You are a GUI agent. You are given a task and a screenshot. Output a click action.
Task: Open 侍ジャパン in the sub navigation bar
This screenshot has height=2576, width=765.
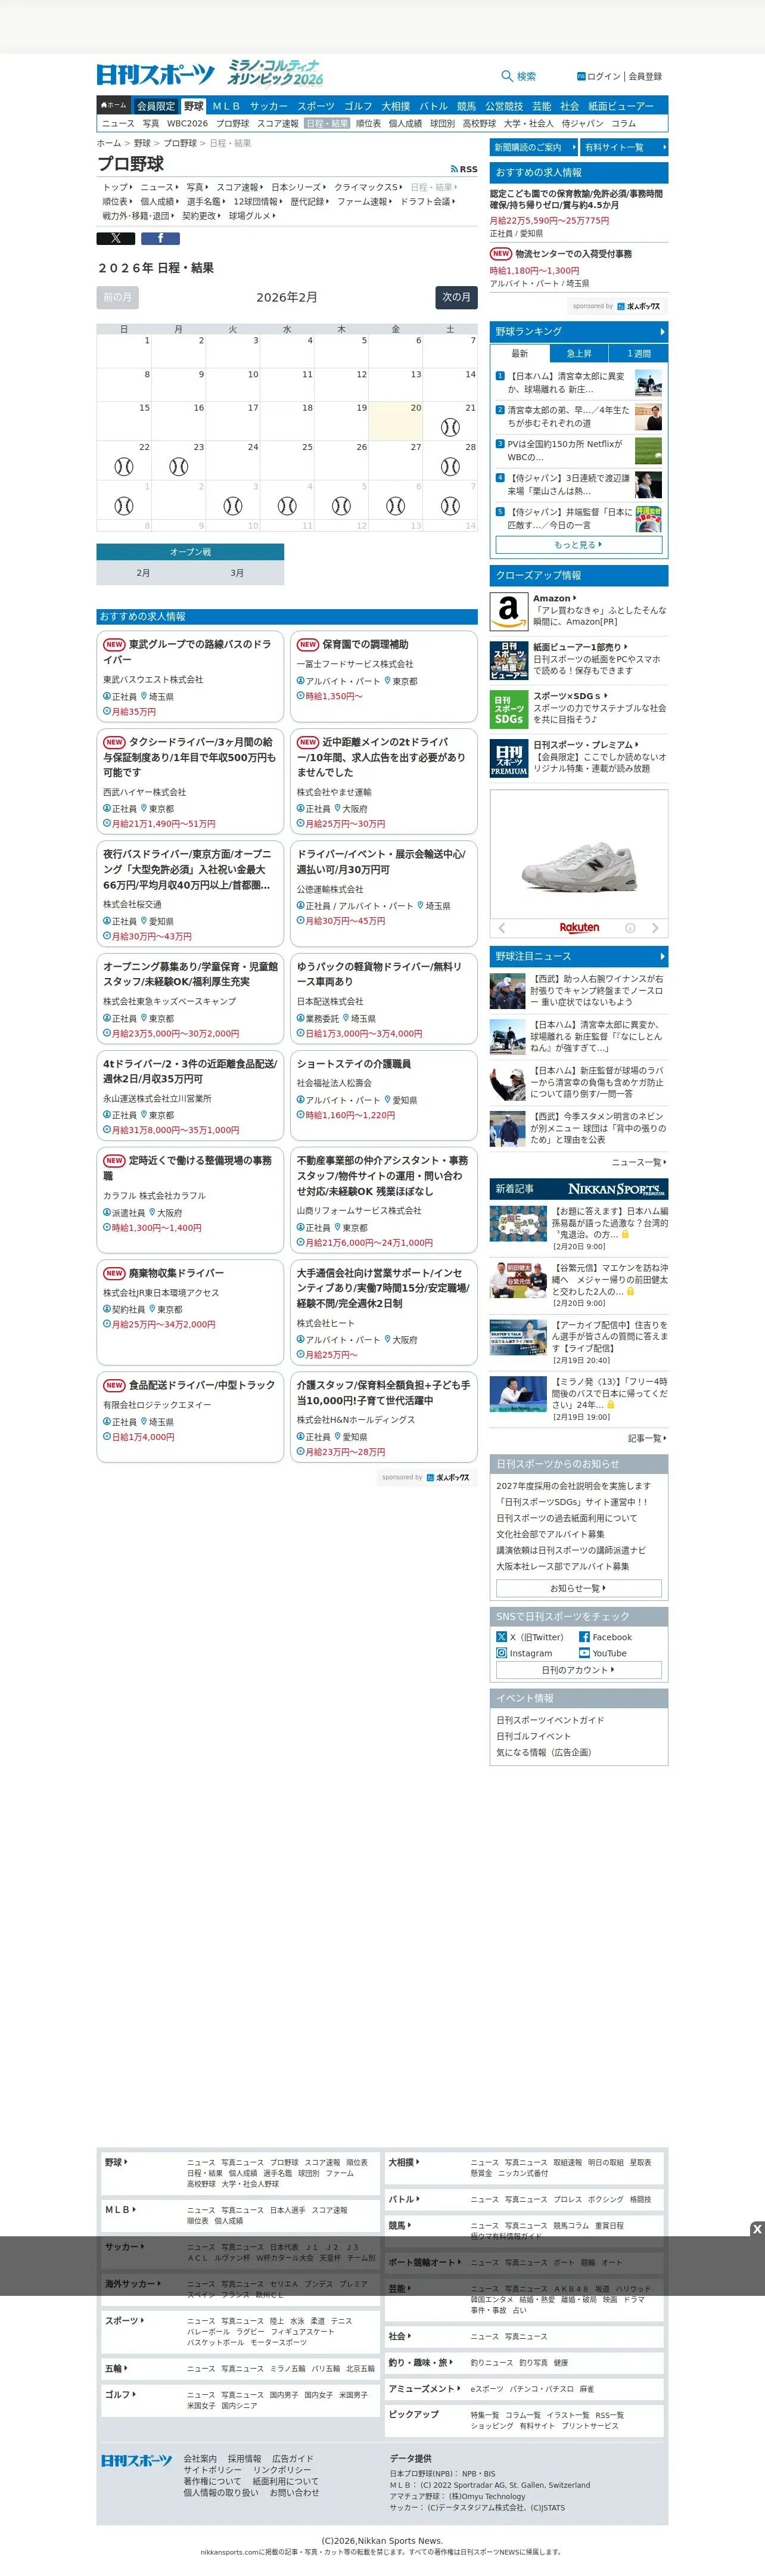[582, 124]
